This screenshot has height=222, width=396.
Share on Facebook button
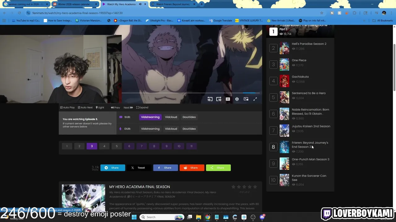point(166,168)
